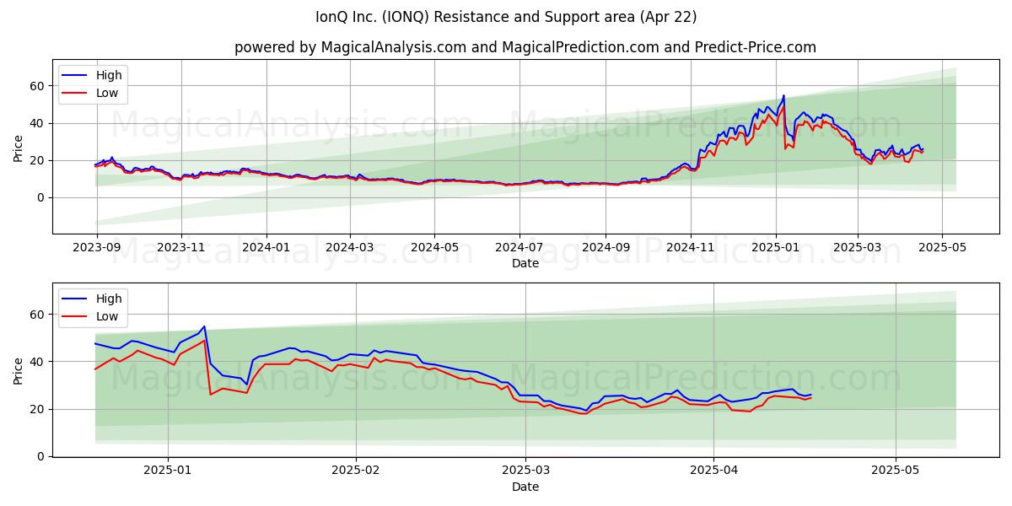
Task: Click the '40' price tick on the lower chart
Action: [x=38, y=362]
